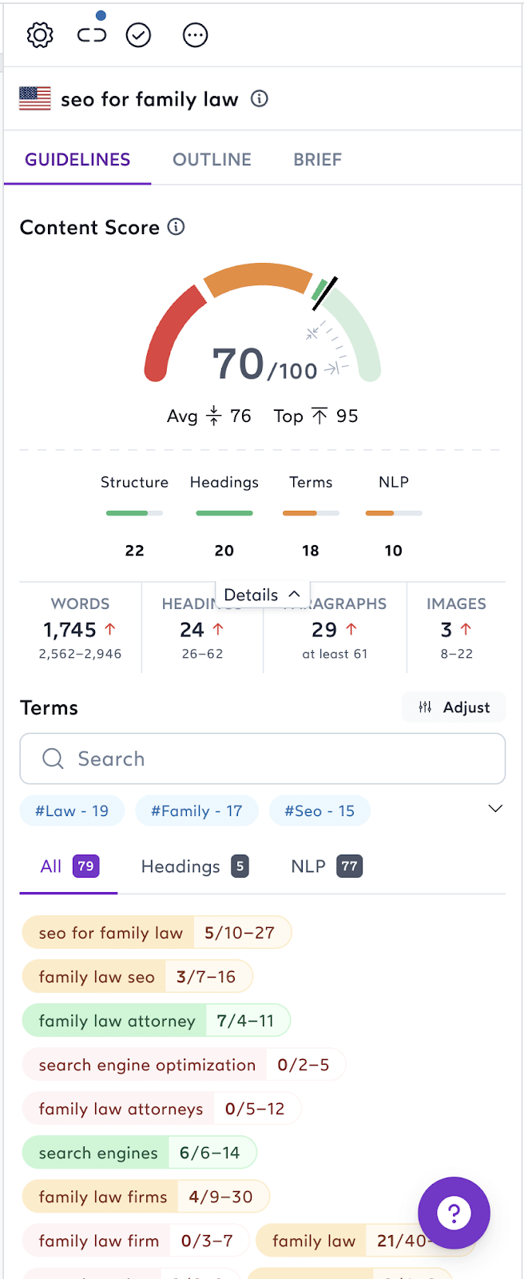Click the Content Score info icon
524x1279 pixels.
[177, 227]
